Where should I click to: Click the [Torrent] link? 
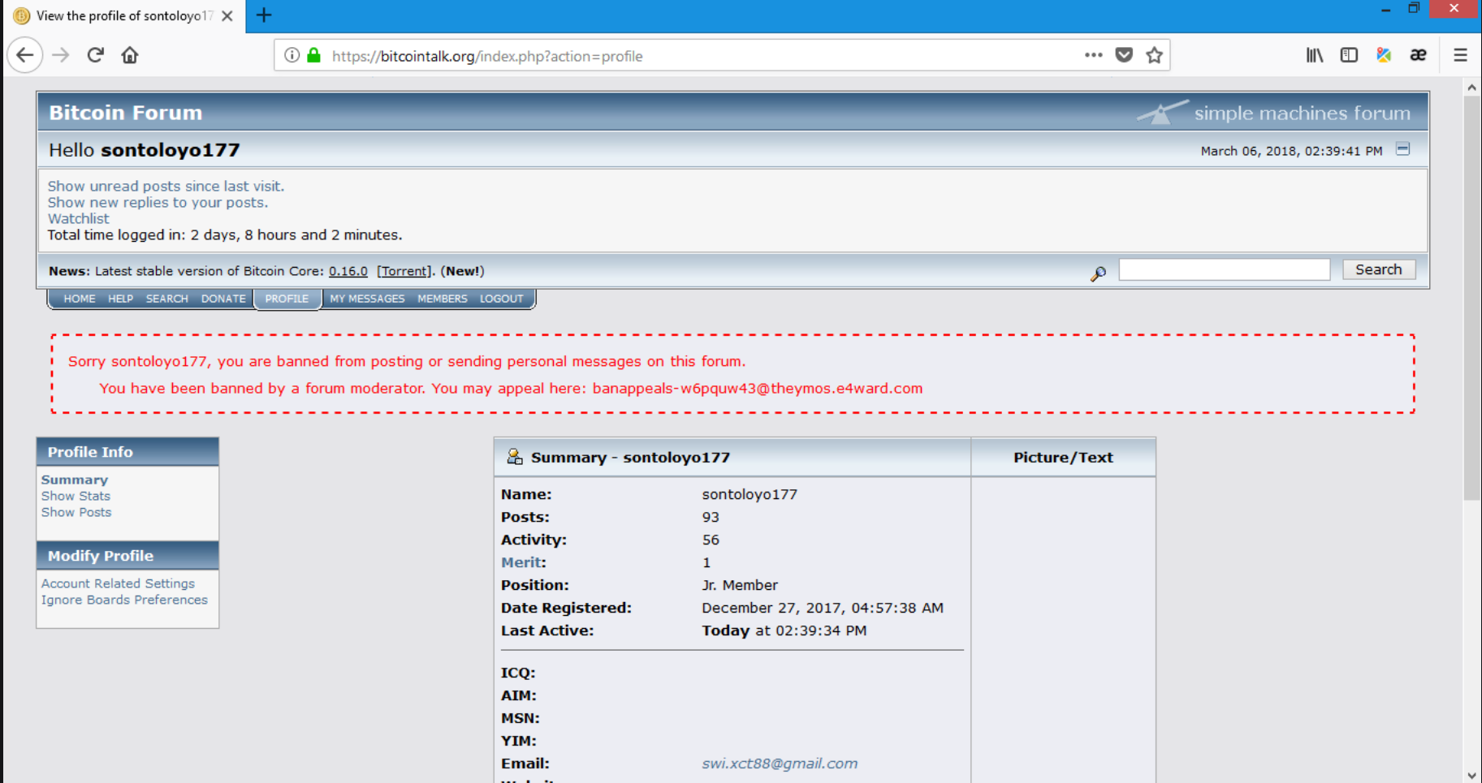click(404, 271)
